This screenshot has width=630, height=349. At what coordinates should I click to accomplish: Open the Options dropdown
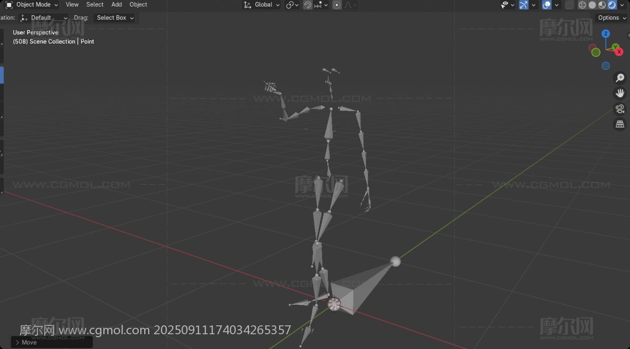click(x=612, y=18)
